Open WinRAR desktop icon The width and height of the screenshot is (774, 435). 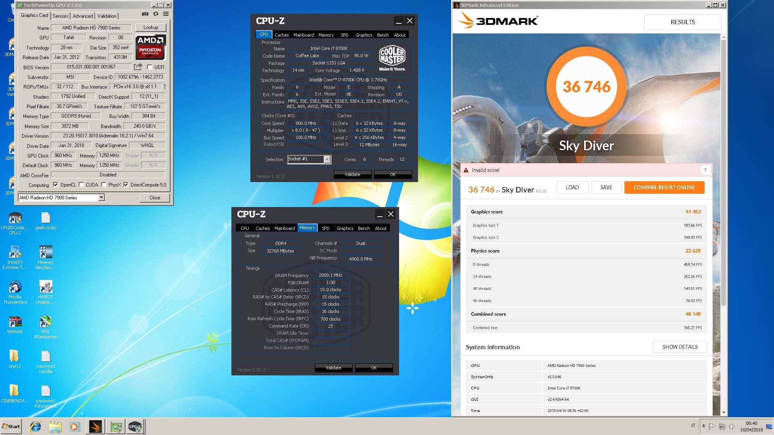(15, 325)
